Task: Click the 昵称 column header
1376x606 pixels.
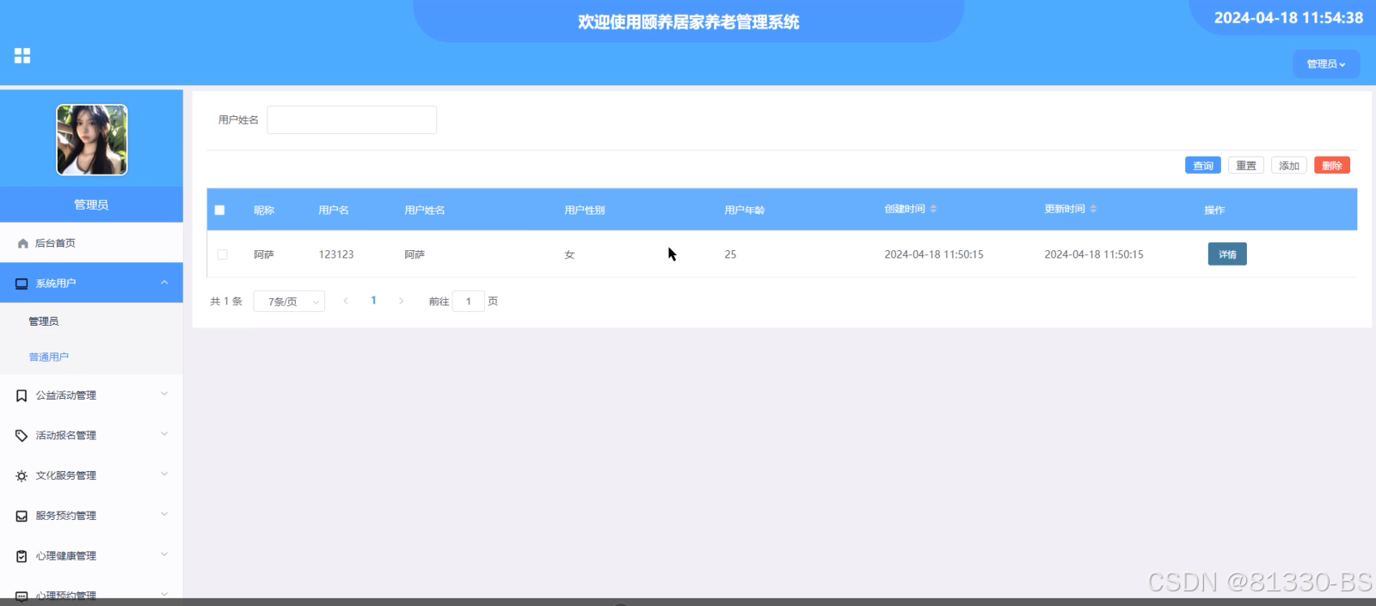Action: point(264,210)
